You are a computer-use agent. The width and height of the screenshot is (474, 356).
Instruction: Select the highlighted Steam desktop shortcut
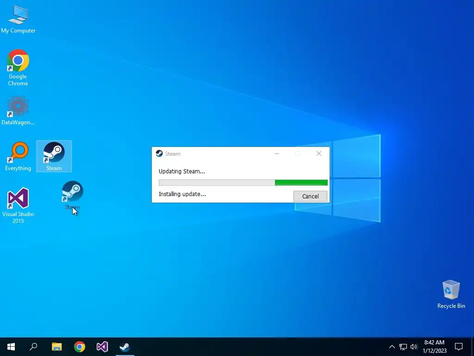(54, 156)
